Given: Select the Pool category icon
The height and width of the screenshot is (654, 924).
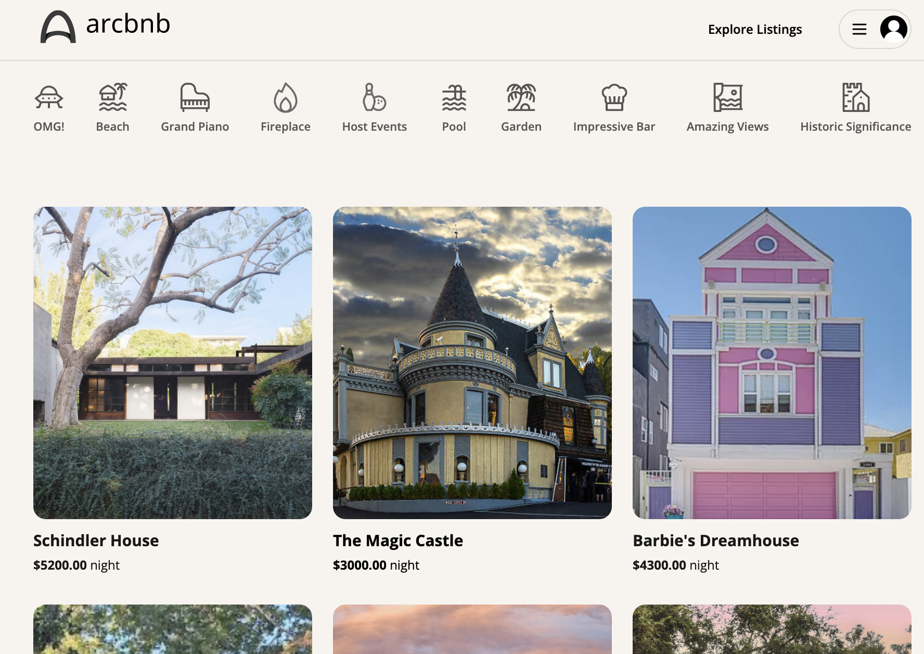Looking at the screenshot, I should (454, 97).
